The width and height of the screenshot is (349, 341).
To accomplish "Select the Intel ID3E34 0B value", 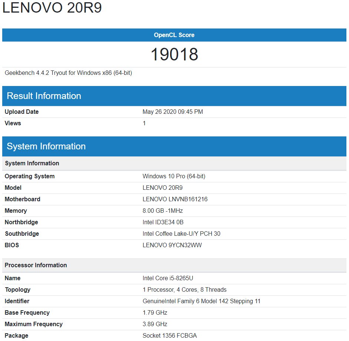I will click(x=163, y=222).
